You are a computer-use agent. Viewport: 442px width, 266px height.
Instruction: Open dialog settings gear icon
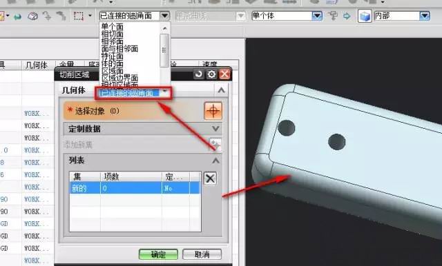211,74
